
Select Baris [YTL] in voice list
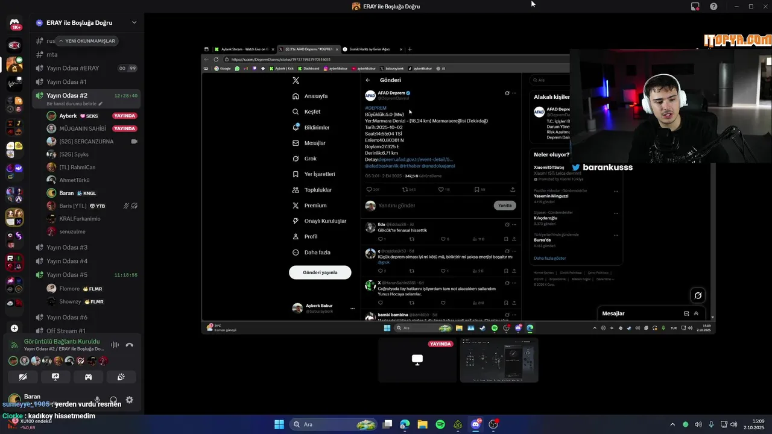coord(92,206)
